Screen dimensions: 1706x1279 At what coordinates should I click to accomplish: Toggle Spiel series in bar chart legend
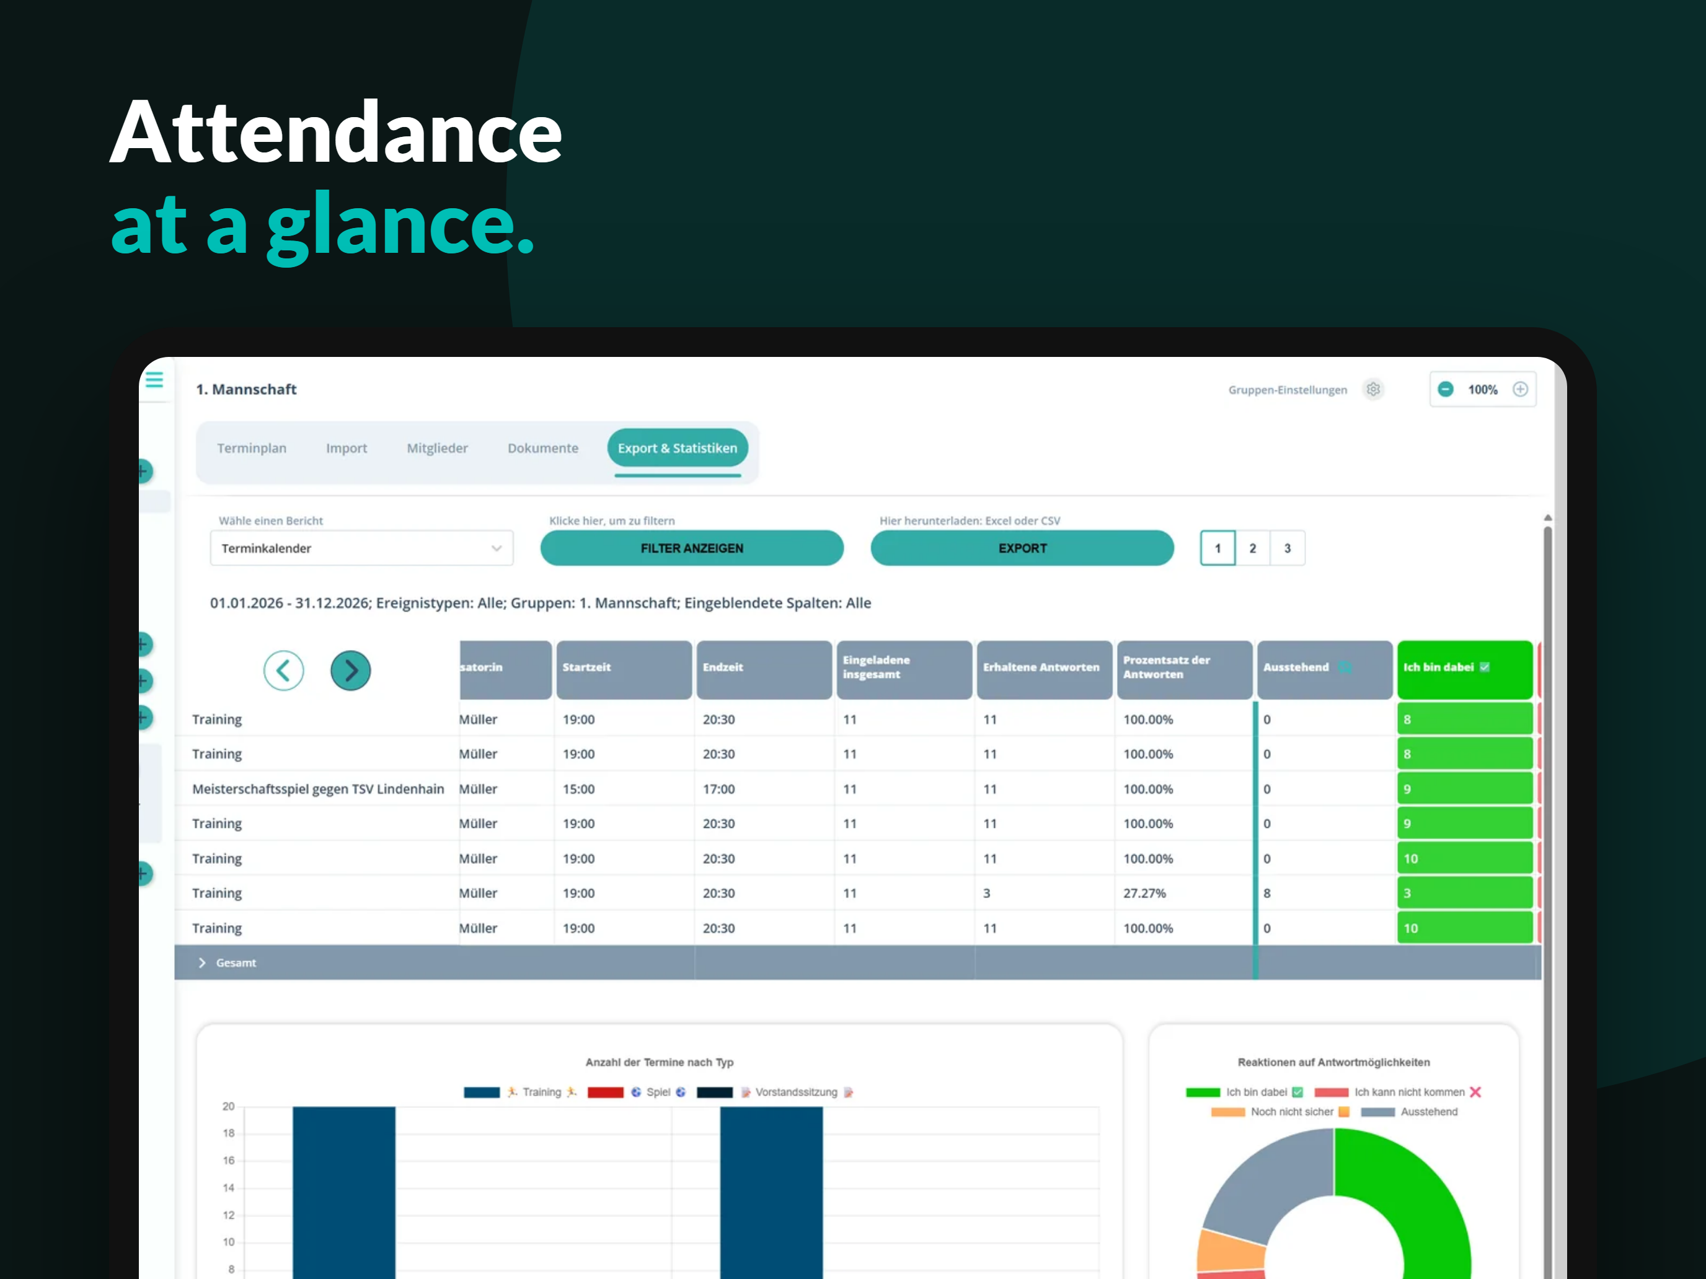pyautogui.click(x=637, y=1092)
